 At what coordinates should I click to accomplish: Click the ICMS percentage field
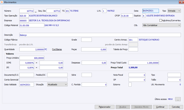27,63
